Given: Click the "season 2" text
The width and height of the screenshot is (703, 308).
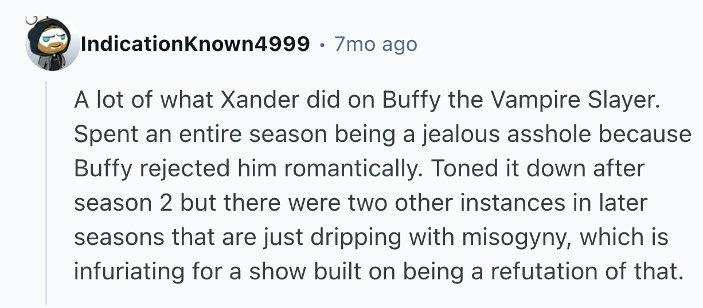Looking at the screenshot, I should click(x=124, y=203).
